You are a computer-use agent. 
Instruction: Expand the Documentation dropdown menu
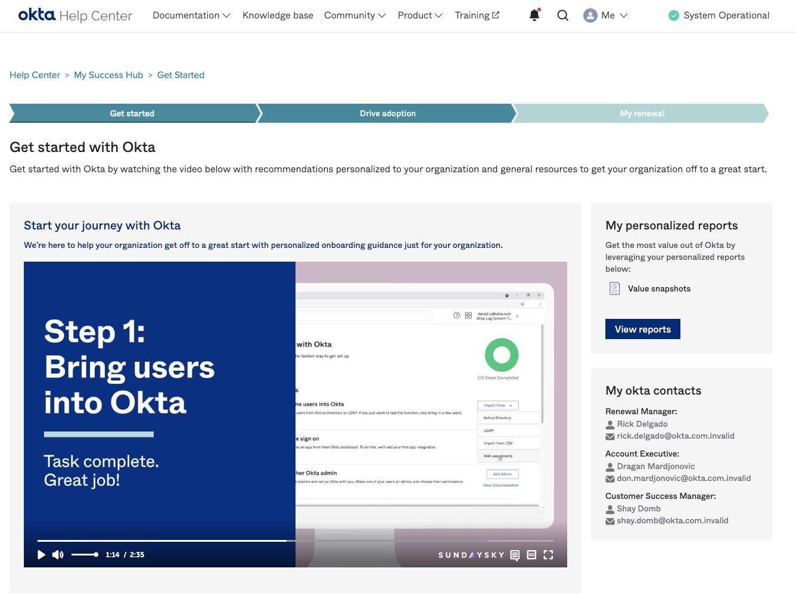tap(191, 15)
